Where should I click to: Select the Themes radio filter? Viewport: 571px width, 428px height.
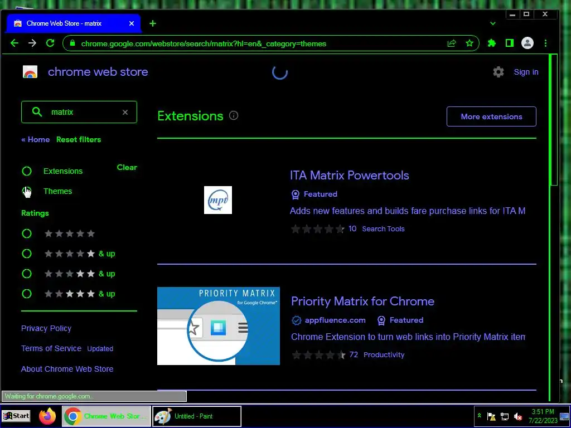(x=27, y=191)
